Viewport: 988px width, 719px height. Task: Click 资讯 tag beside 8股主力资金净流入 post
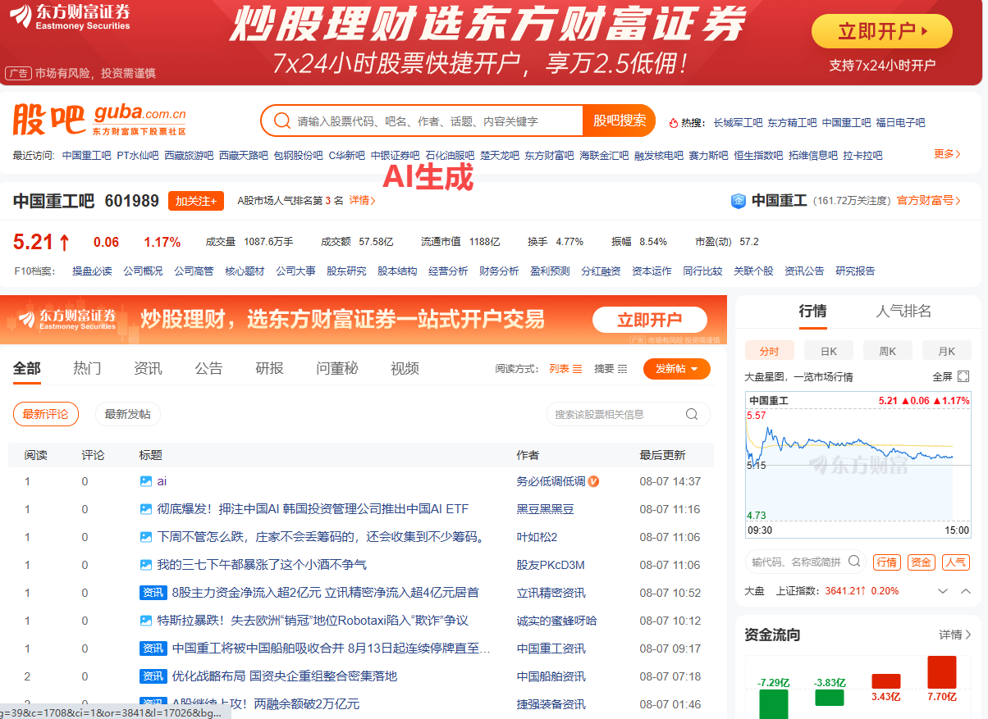[153, 593]
